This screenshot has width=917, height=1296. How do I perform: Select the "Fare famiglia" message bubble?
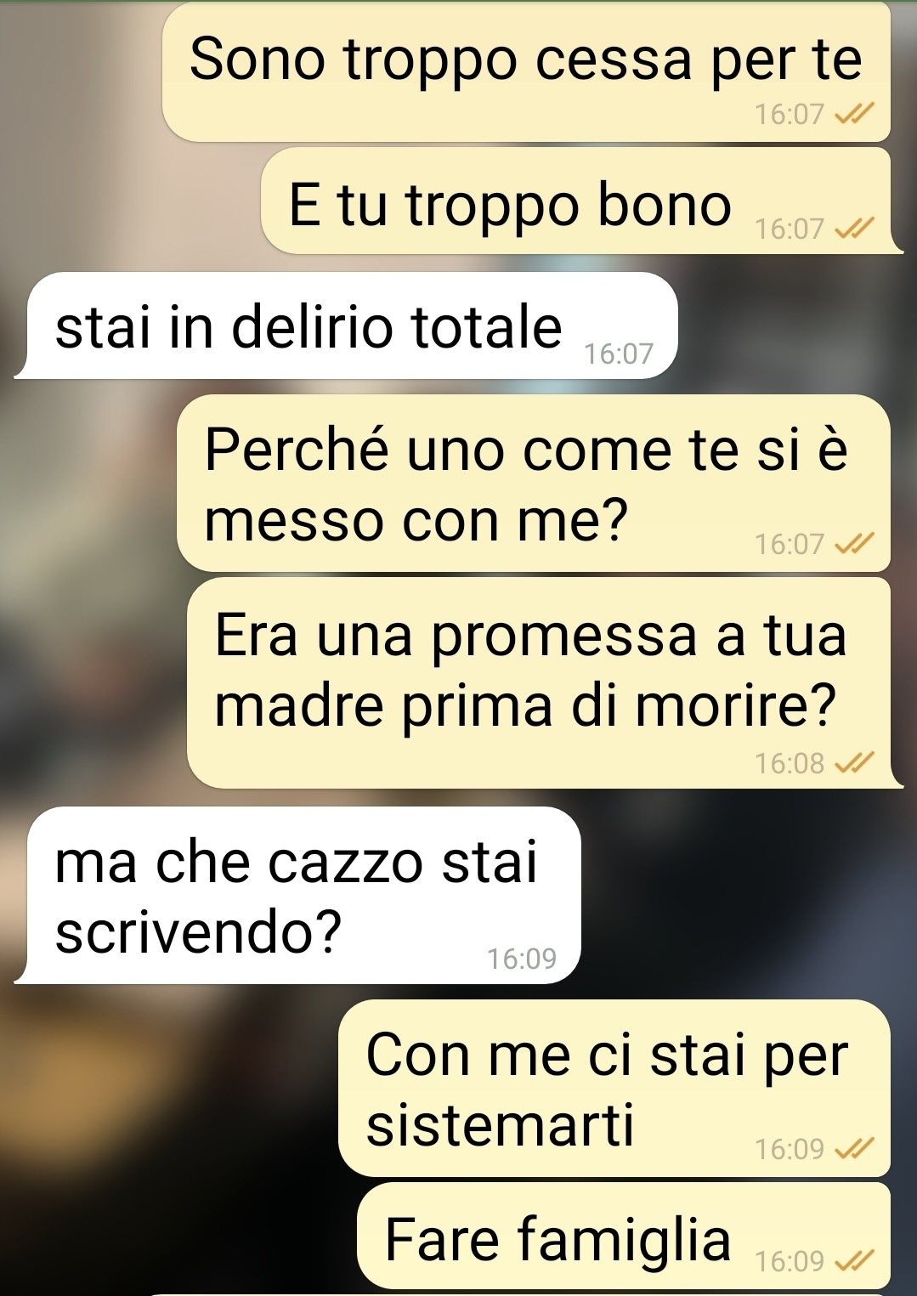point(624,1236)
